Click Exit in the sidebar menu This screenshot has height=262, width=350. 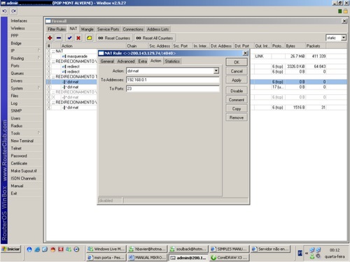click(14, 193)
